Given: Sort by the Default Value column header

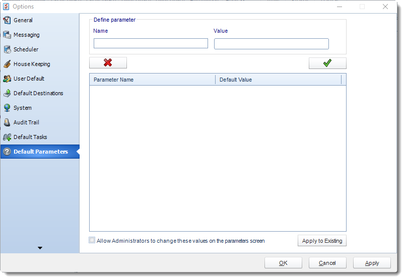Looking at the screenshot, I should tap(278, 80).
